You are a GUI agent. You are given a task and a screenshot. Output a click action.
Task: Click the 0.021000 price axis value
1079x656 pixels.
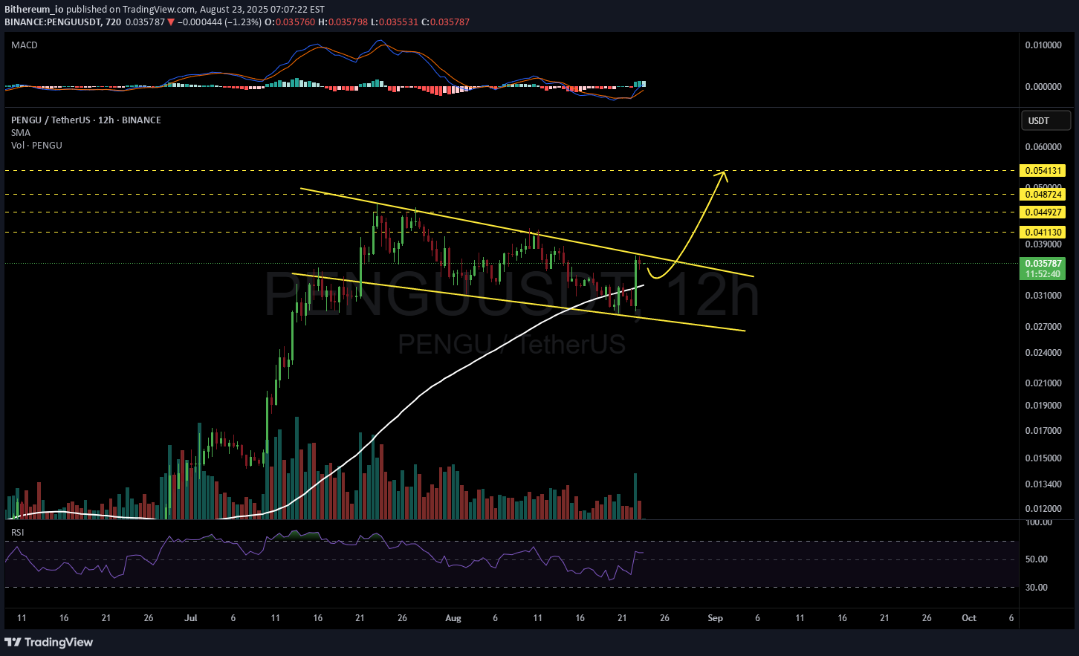pyautogui.click(x=1043, y=383)
